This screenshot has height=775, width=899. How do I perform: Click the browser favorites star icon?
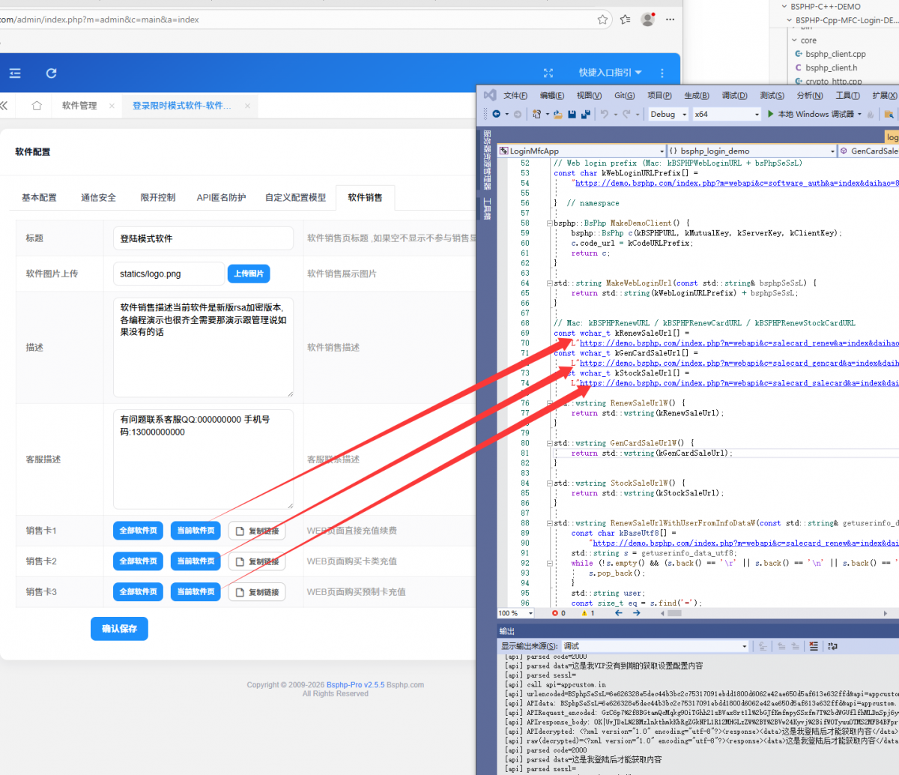coord(602,19)
